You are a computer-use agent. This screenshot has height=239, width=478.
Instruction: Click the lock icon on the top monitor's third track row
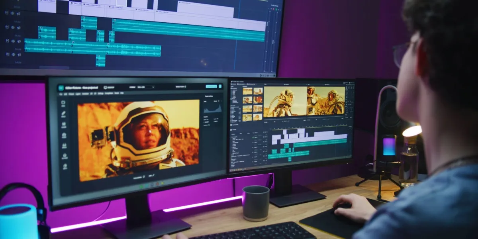[7, 41]
